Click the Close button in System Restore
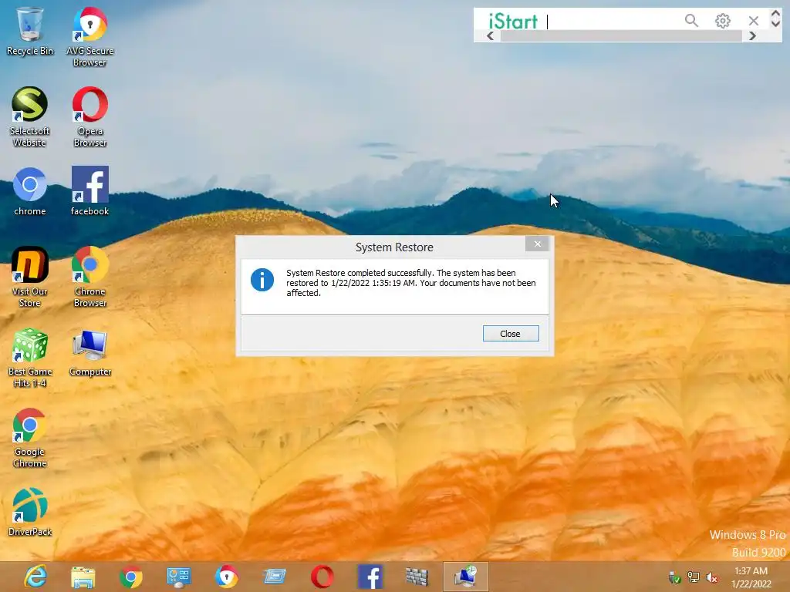The height and width of the screenshot is (592, 790). [x=511, y=333]
